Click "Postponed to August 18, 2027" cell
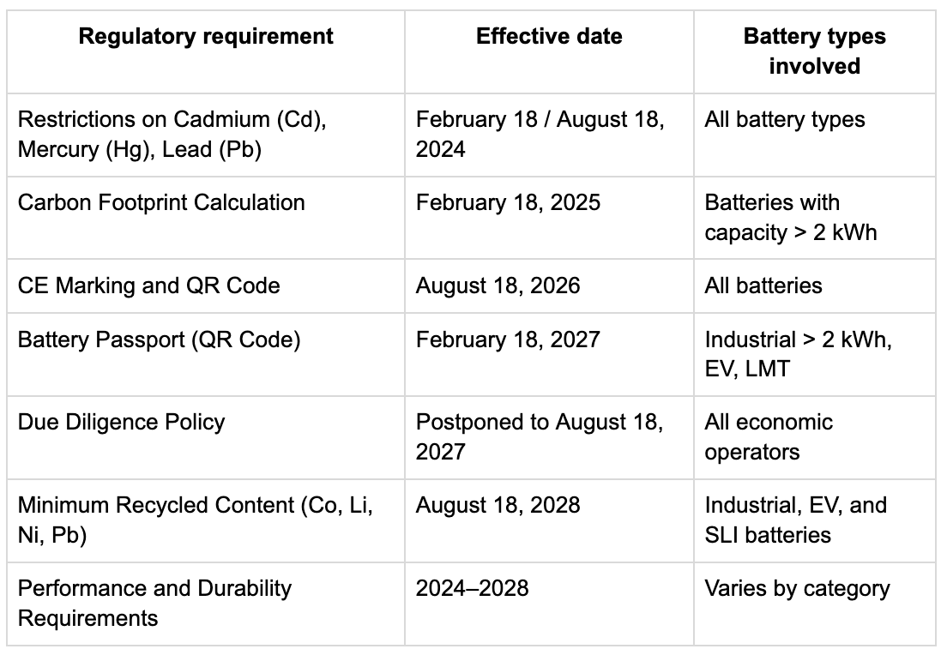This screenshot has height=655, width=947. [x=540, y=436]
